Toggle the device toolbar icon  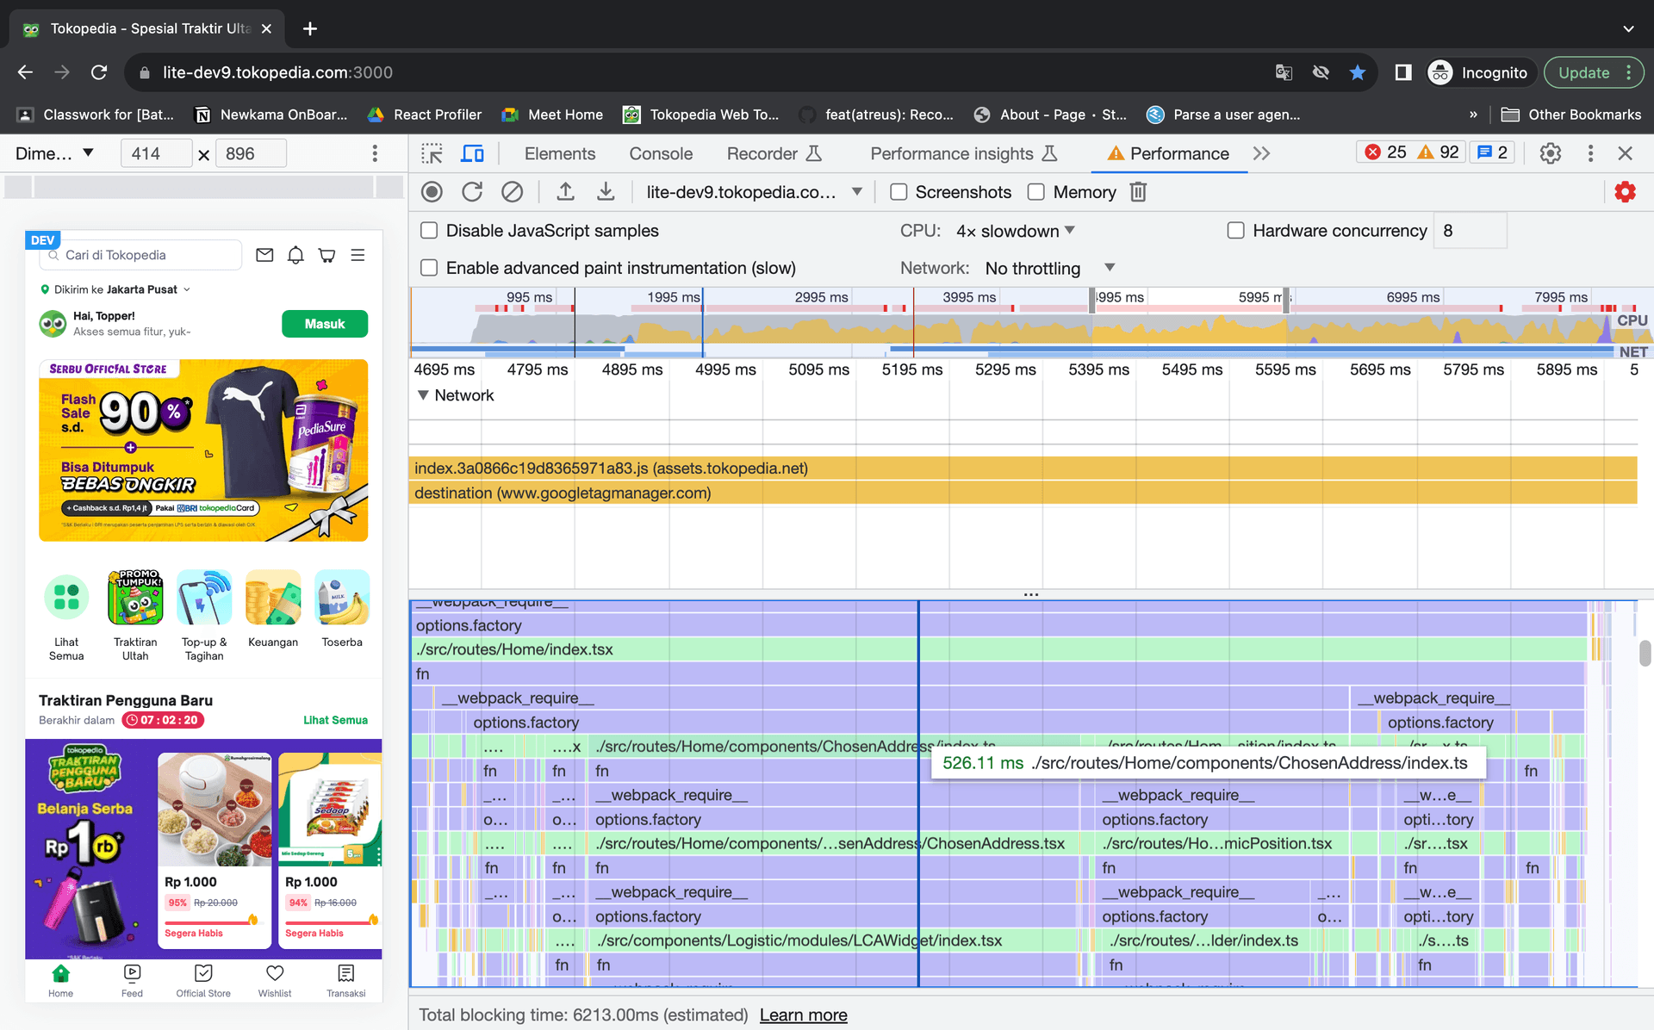point(472,153)
